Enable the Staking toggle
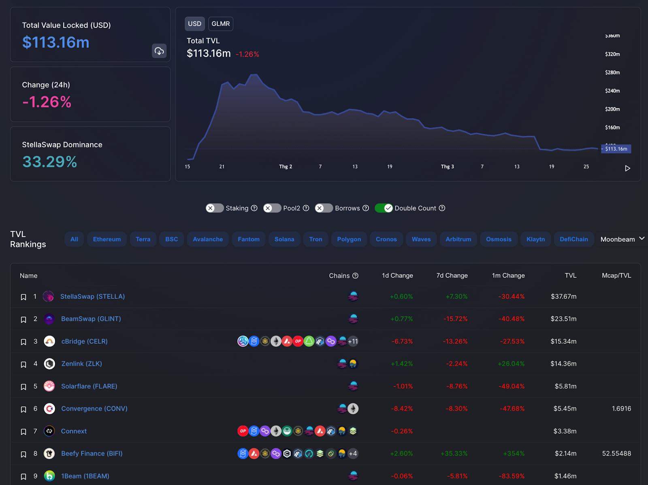Screen dimensions: 648x485 [x=215, y=208]
